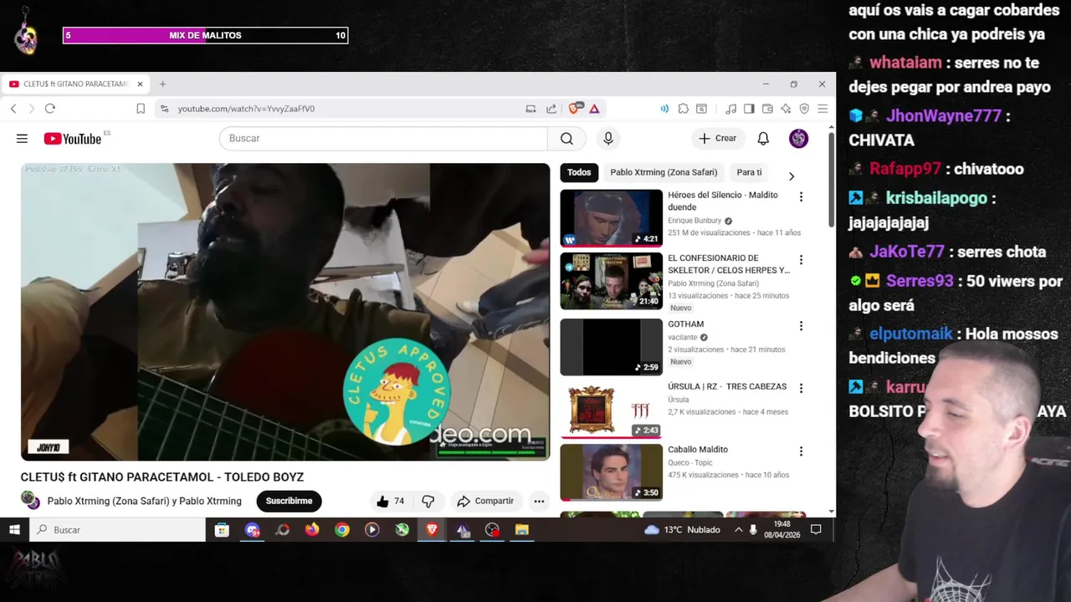Screen dimensions: 1071x602
Task: Open Pablo Xtrming channel link under title
Action: [144, 502]
